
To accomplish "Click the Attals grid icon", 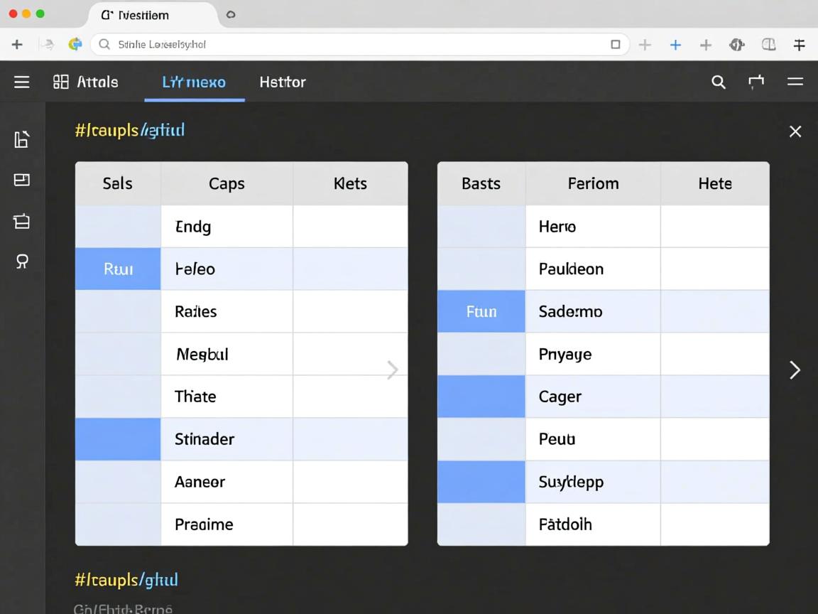I will [x=61, y=82].
